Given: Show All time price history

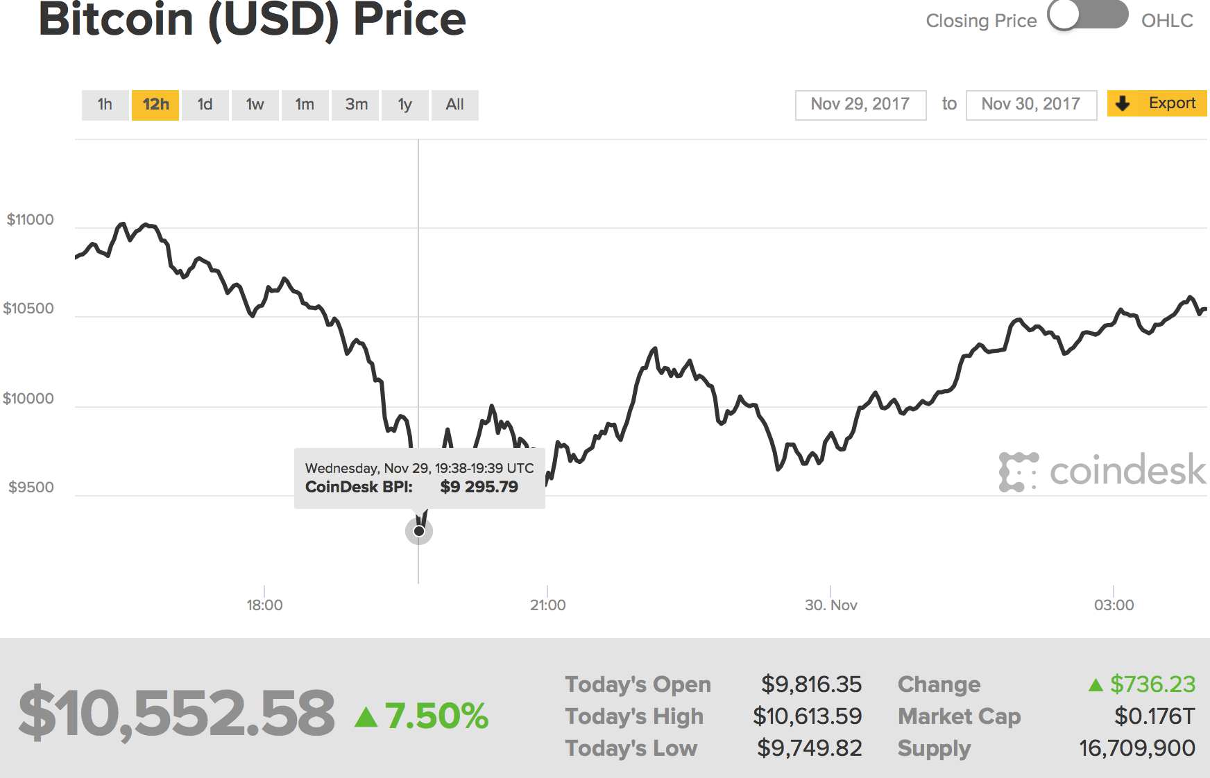Looking at the screenshot, I should click(x=454, y=105).
